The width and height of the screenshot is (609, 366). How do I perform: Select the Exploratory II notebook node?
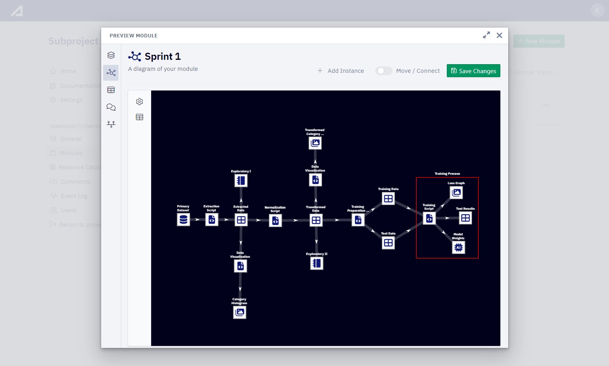[317, 263]
